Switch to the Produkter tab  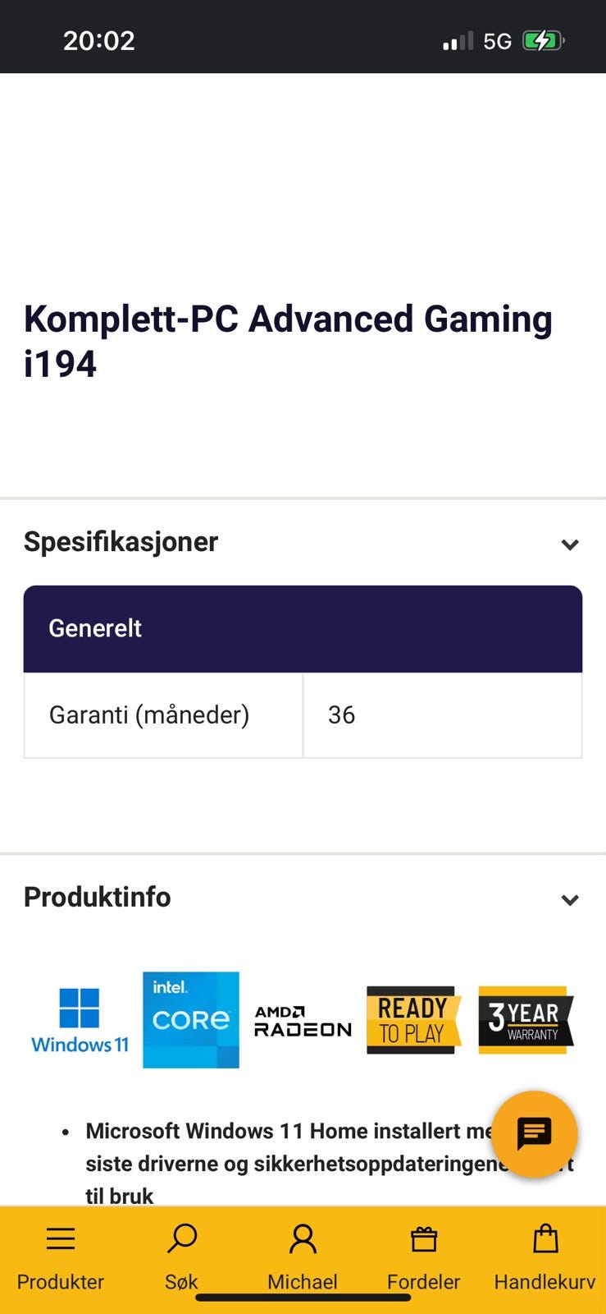[60, 1257]
